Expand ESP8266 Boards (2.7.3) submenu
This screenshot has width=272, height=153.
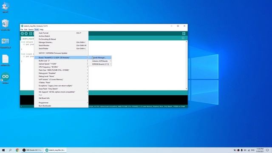coord(100,64)
